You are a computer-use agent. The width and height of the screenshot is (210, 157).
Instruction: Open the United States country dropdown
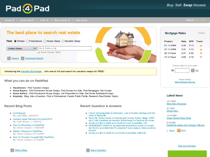pyautogui.click(x=22, y=48)
